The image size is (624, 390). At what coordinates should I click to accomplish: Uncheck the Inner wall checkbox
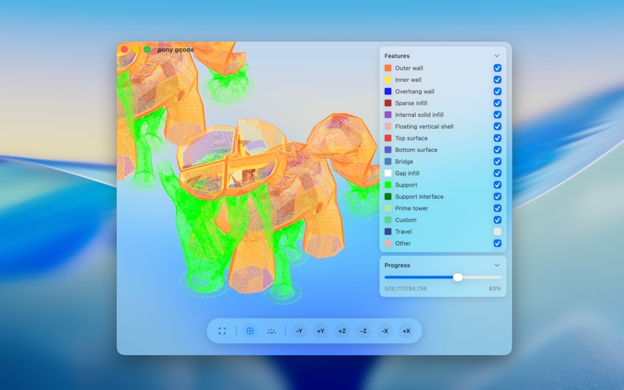498,80
